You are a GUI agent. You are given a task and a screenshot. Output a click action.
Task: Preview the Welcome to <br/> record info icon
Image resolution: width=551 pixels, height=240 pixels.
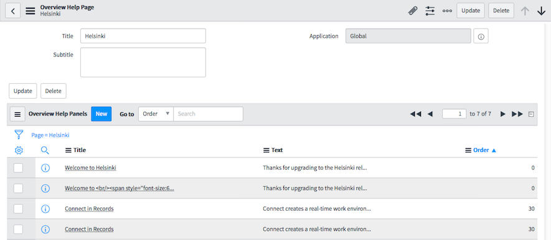[45, 189]
